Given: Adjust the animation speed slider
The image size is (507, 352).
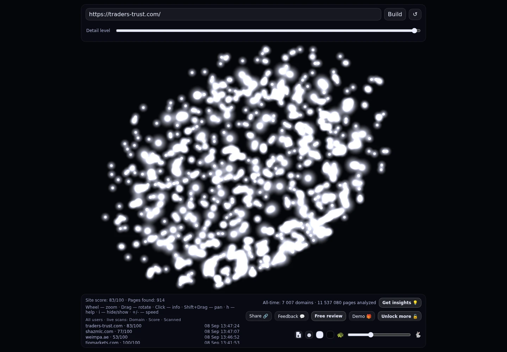Looking at the screenshot, I should tap(379, 335).
